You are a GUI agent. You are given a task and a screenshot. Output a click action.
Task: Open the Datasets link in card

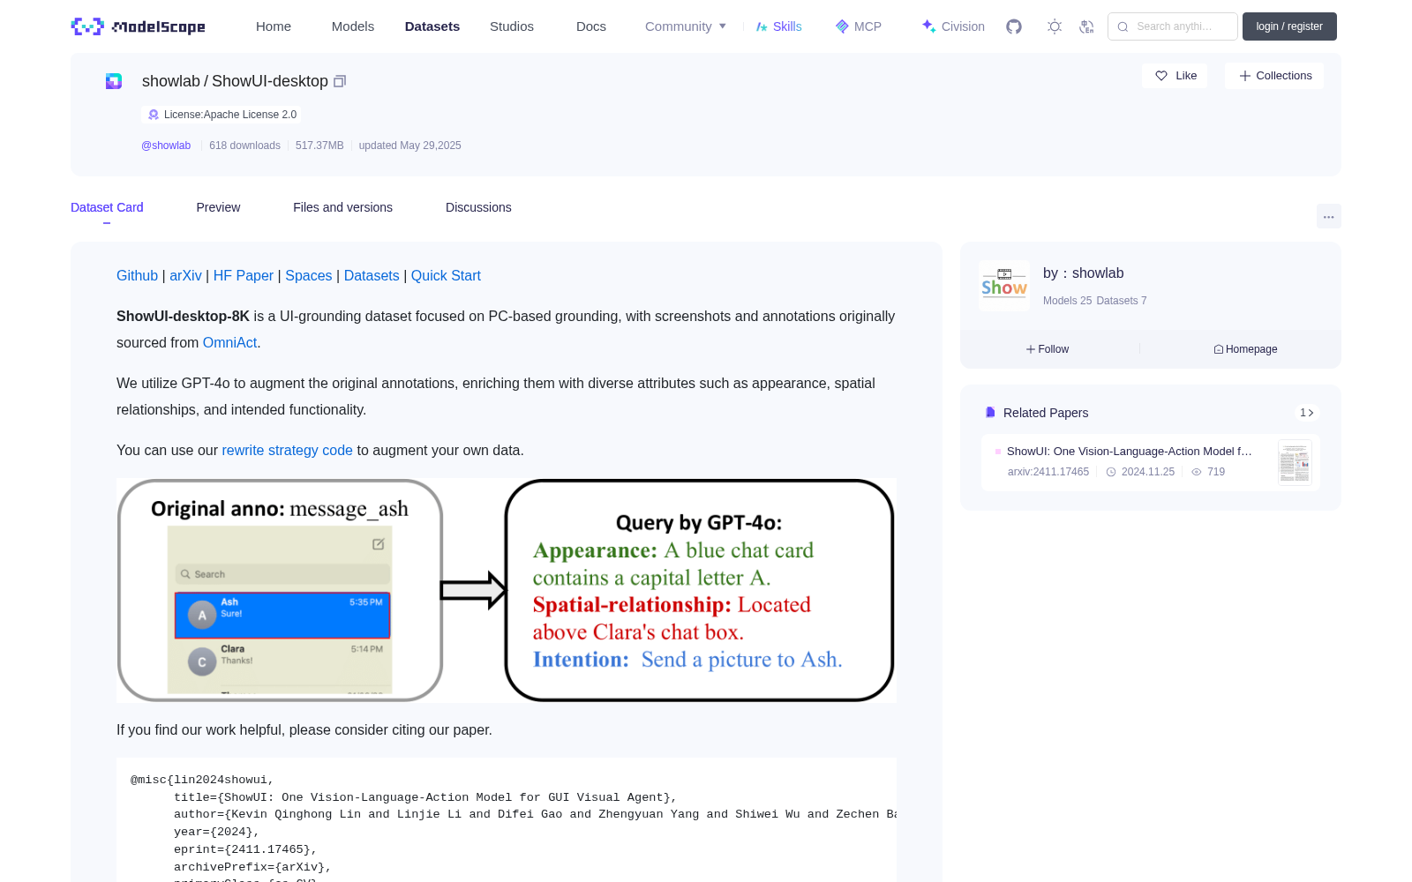[x=372, y=275]
